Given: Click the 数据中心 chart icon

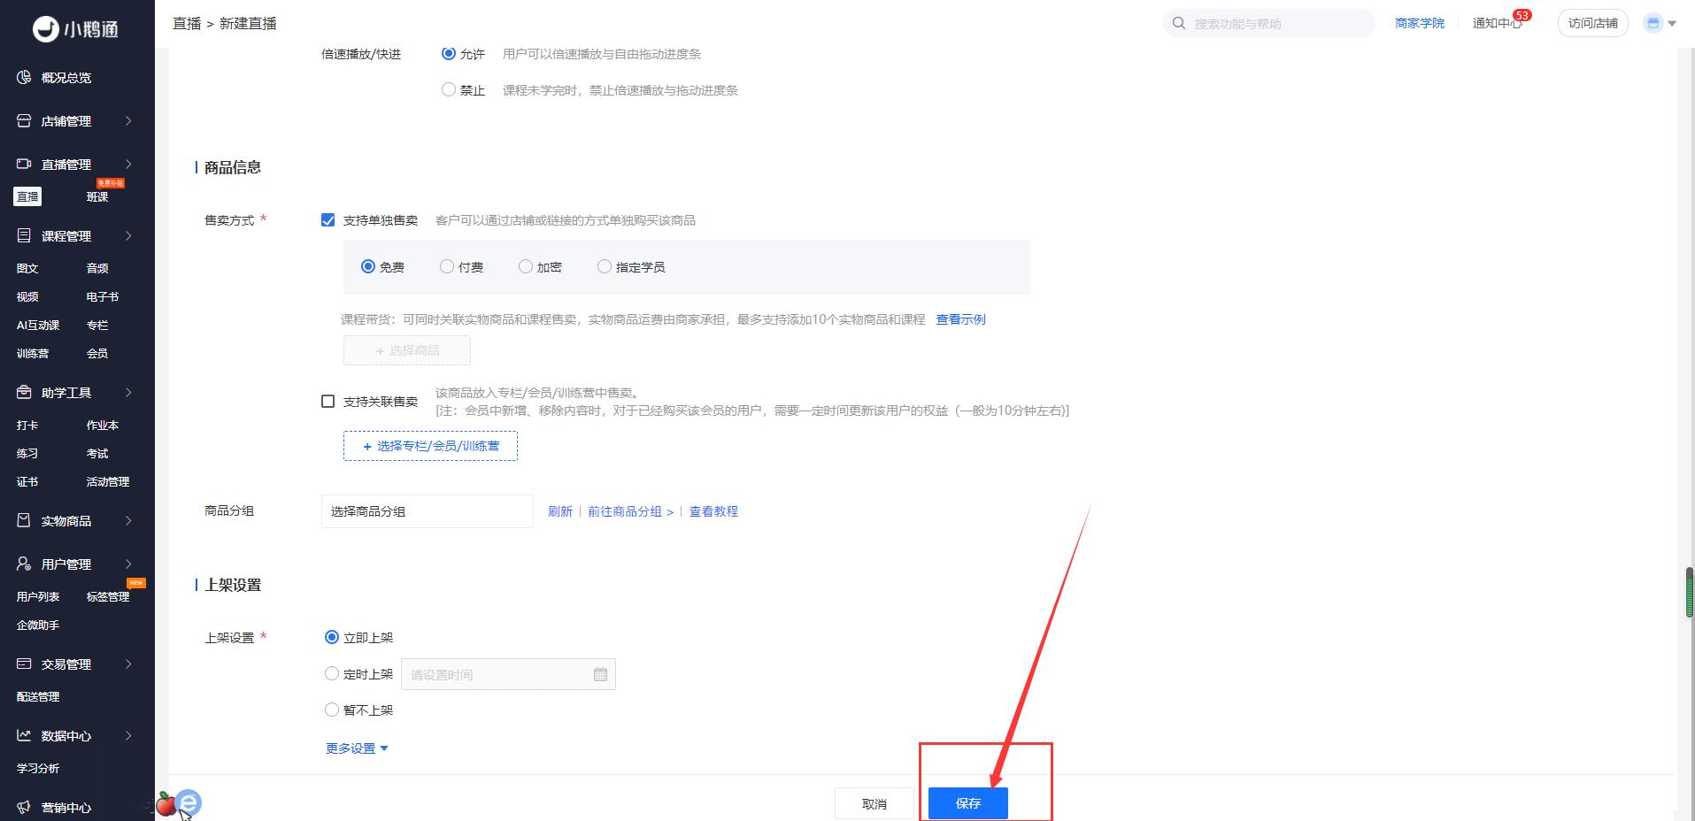Looking at the screenshot, I should (24, 736).
